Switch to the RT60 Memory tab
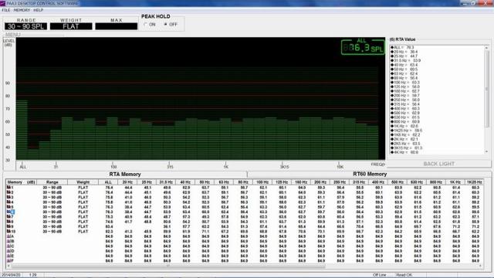 [x=370, y=174]
